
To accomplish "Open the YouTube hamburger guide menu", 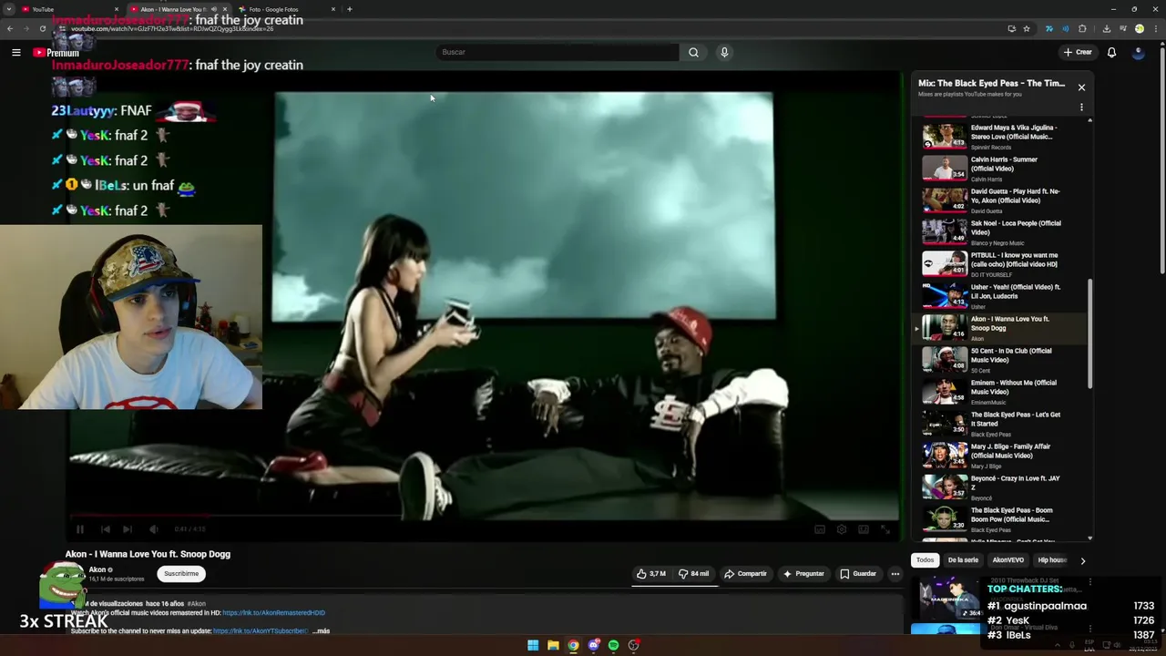I will click(15, 52).
